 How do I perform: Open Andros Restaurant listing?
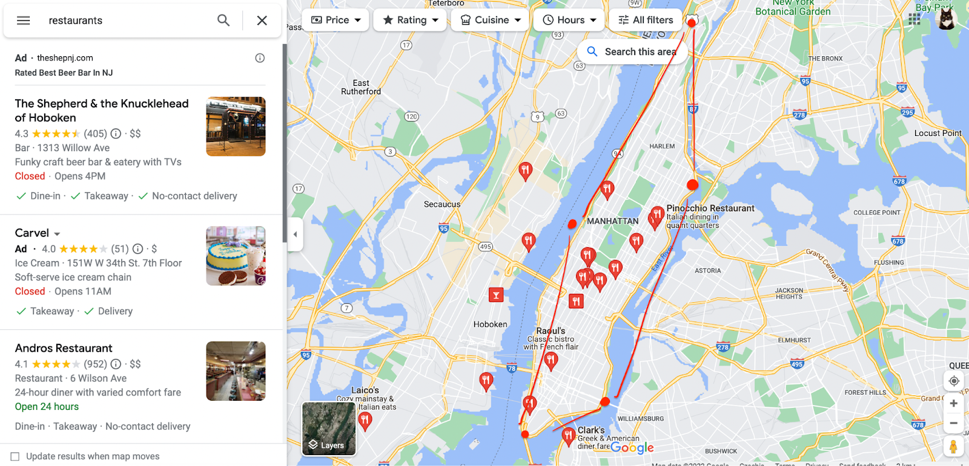(64, 348)
